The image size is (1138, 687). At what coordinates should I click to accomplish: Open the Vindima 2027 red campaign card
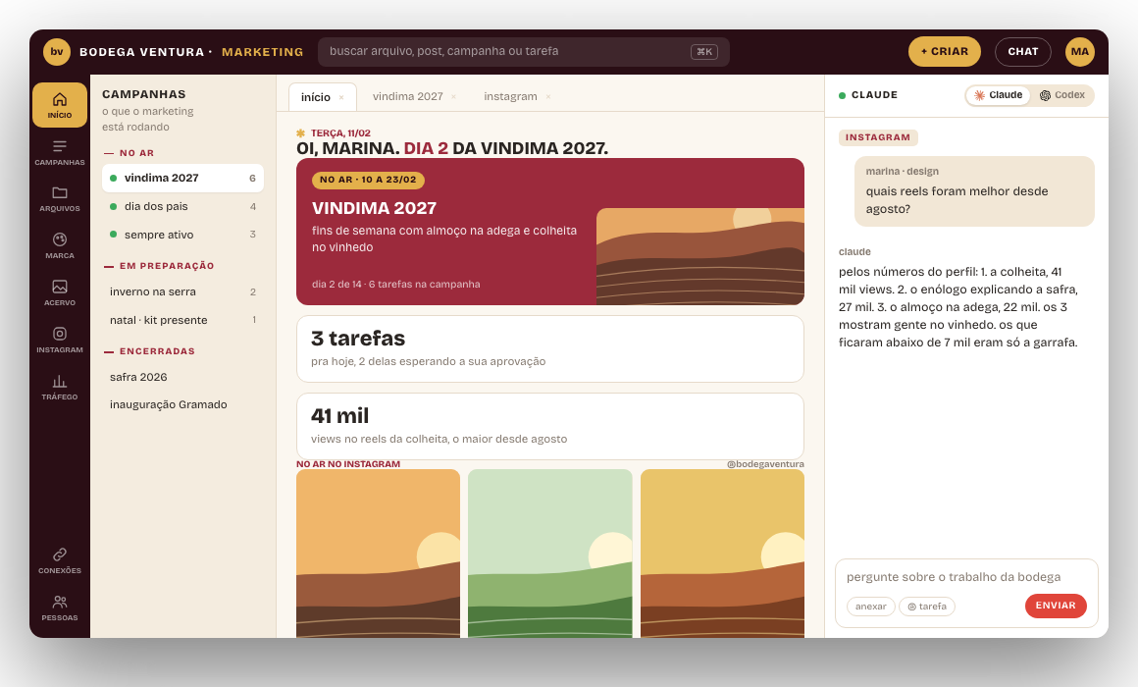[550, 232]
